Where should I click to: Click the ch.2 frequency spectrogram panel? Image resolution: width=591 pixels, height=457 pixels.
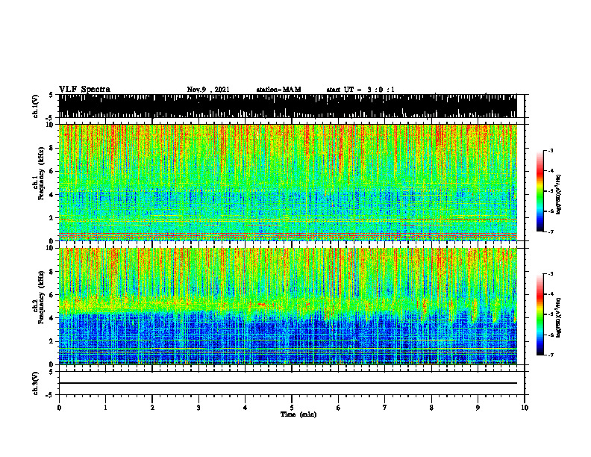pos(287,306)
